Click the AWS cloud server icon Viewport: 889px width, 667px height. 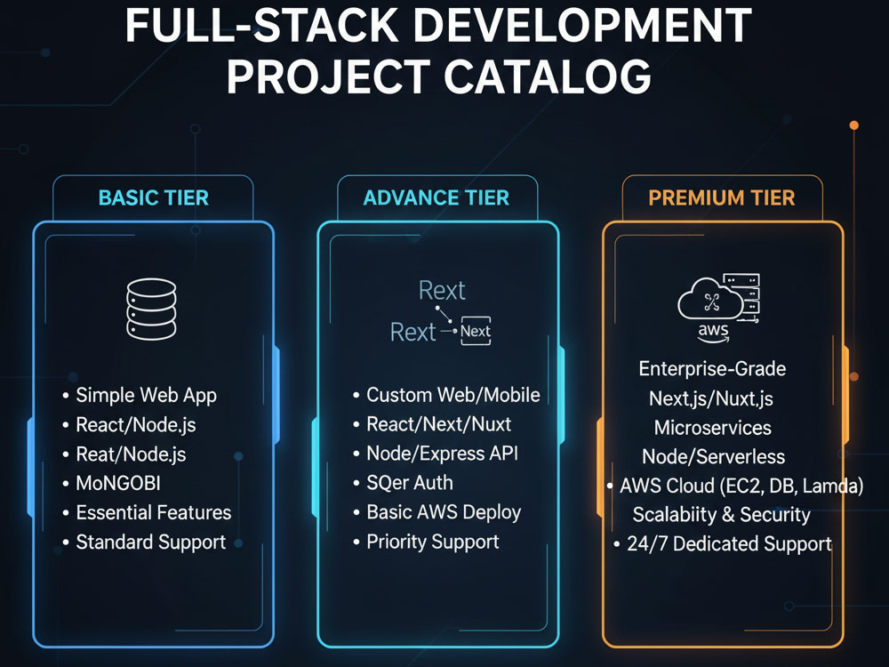tap(718, 309)
